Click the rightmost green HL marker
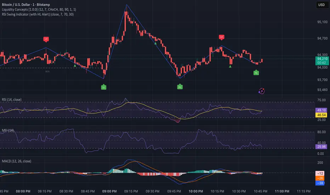 point(256,73)
